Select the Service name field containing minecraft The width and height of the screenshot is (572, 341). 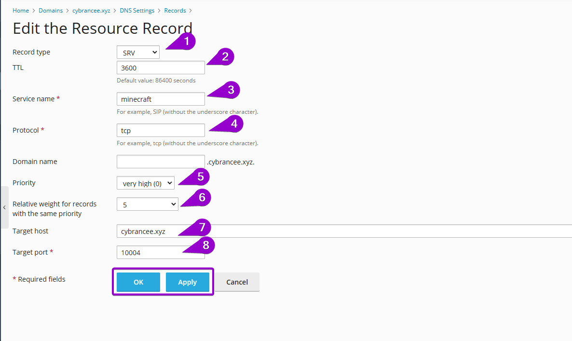pyautogui.click(x=160, y=99)
